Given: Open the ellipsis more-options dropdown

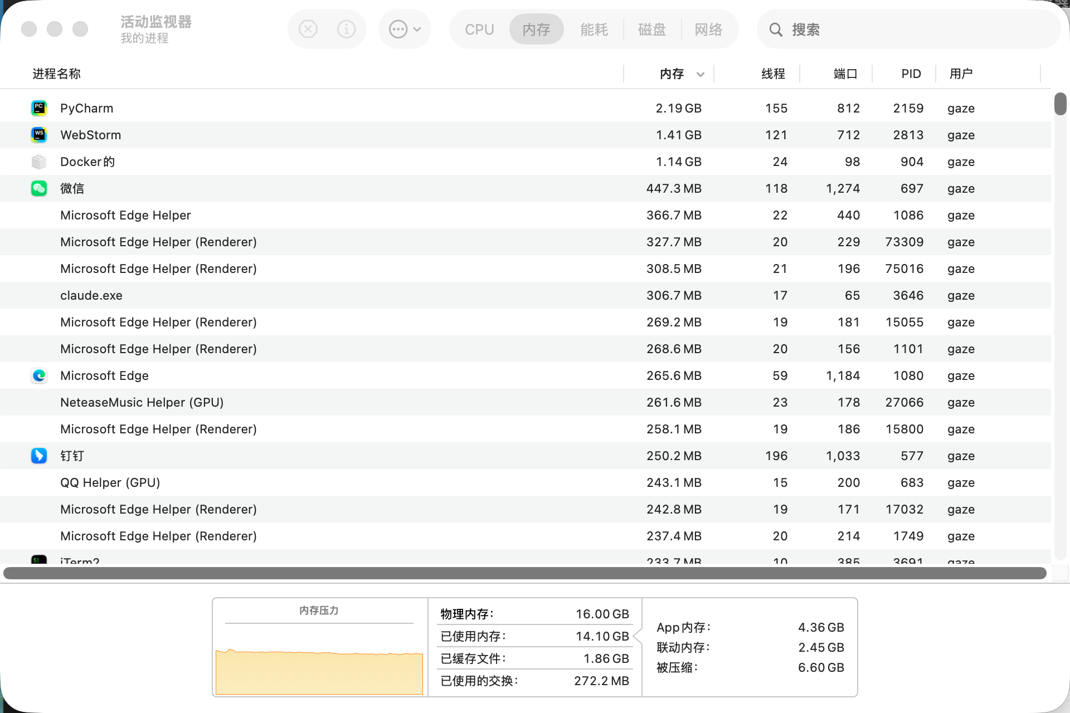Looking at the screenshot, I should [x=405, y=29].
